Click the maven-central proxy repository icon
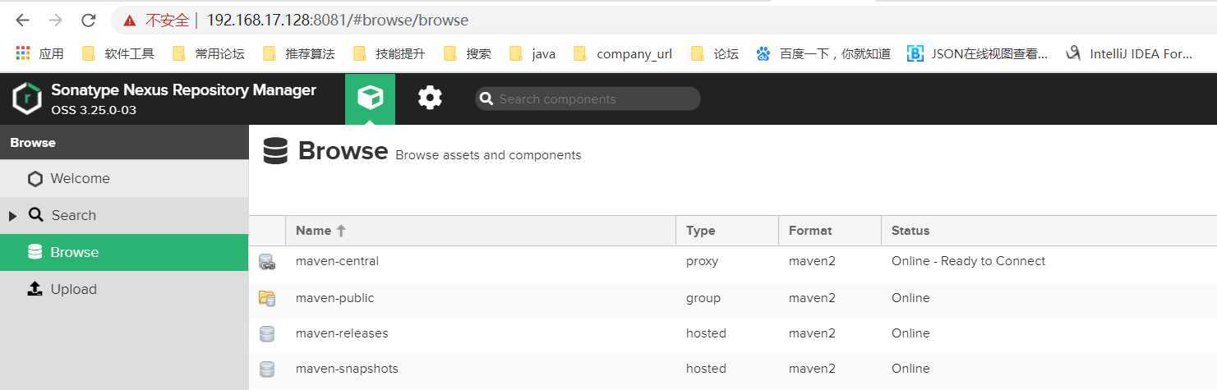This screenshot has height=390, width=1217. click(266, 262)
